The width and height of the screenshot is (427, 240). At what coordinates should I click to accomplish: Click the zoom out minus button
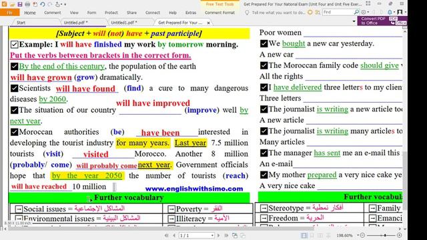pos(362,235)
